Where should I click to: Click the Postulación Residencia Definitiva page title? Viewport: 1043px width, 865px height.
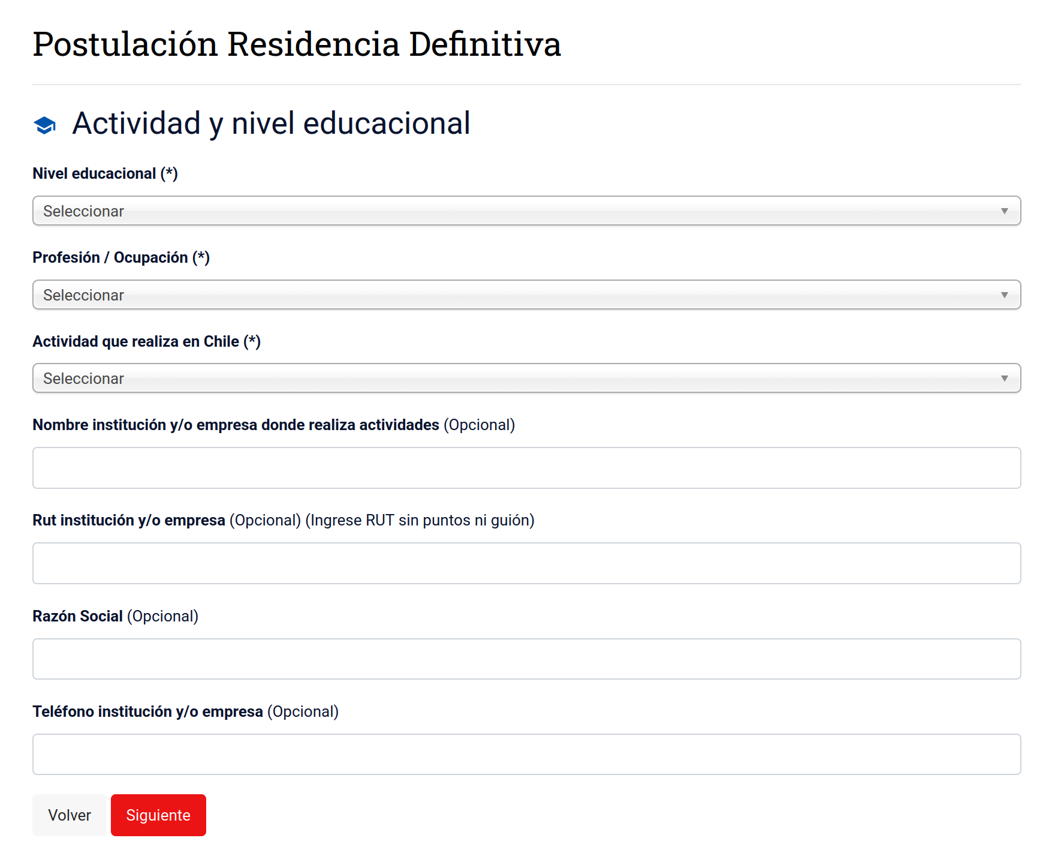pos(297,44)
